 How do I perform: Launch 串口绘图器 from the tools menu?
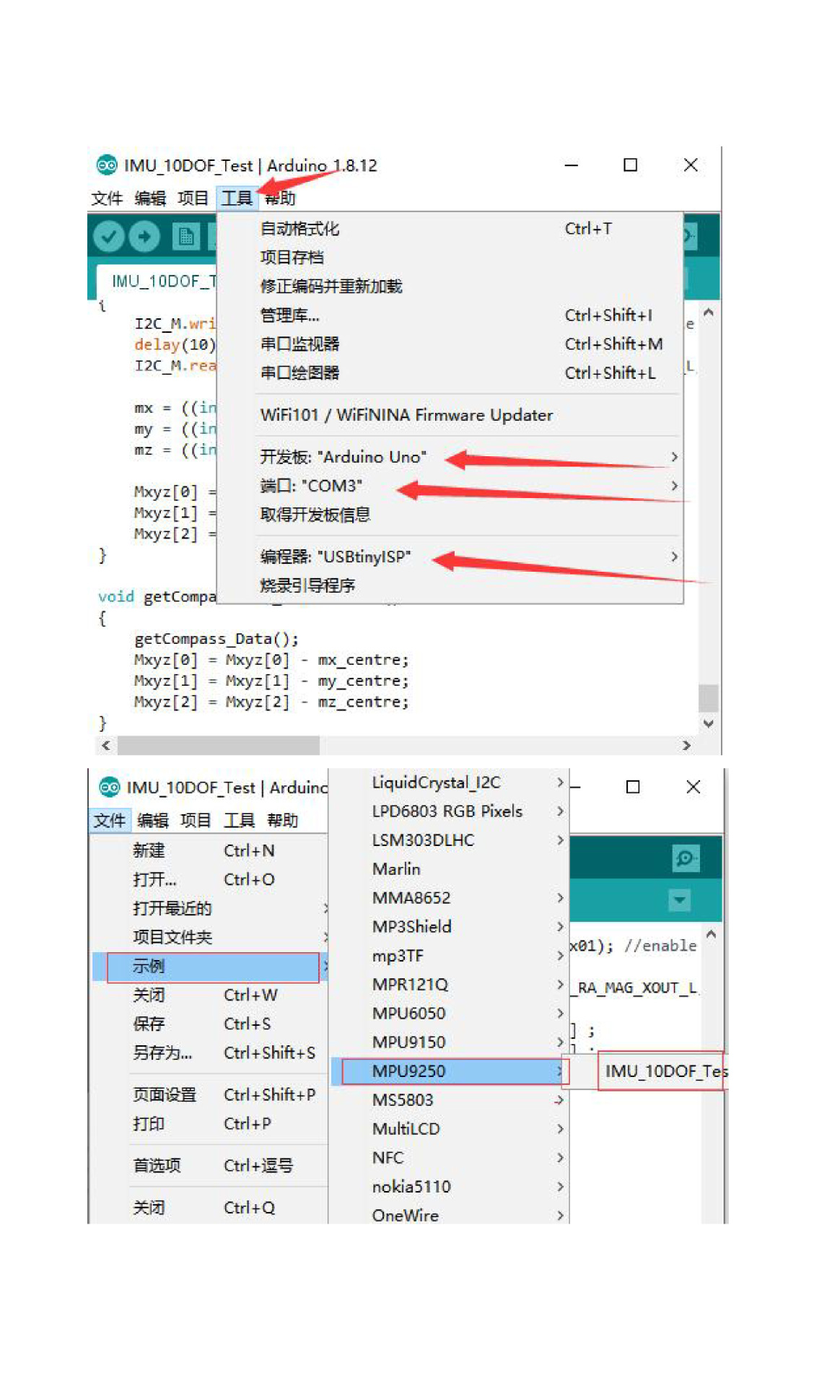450,373
